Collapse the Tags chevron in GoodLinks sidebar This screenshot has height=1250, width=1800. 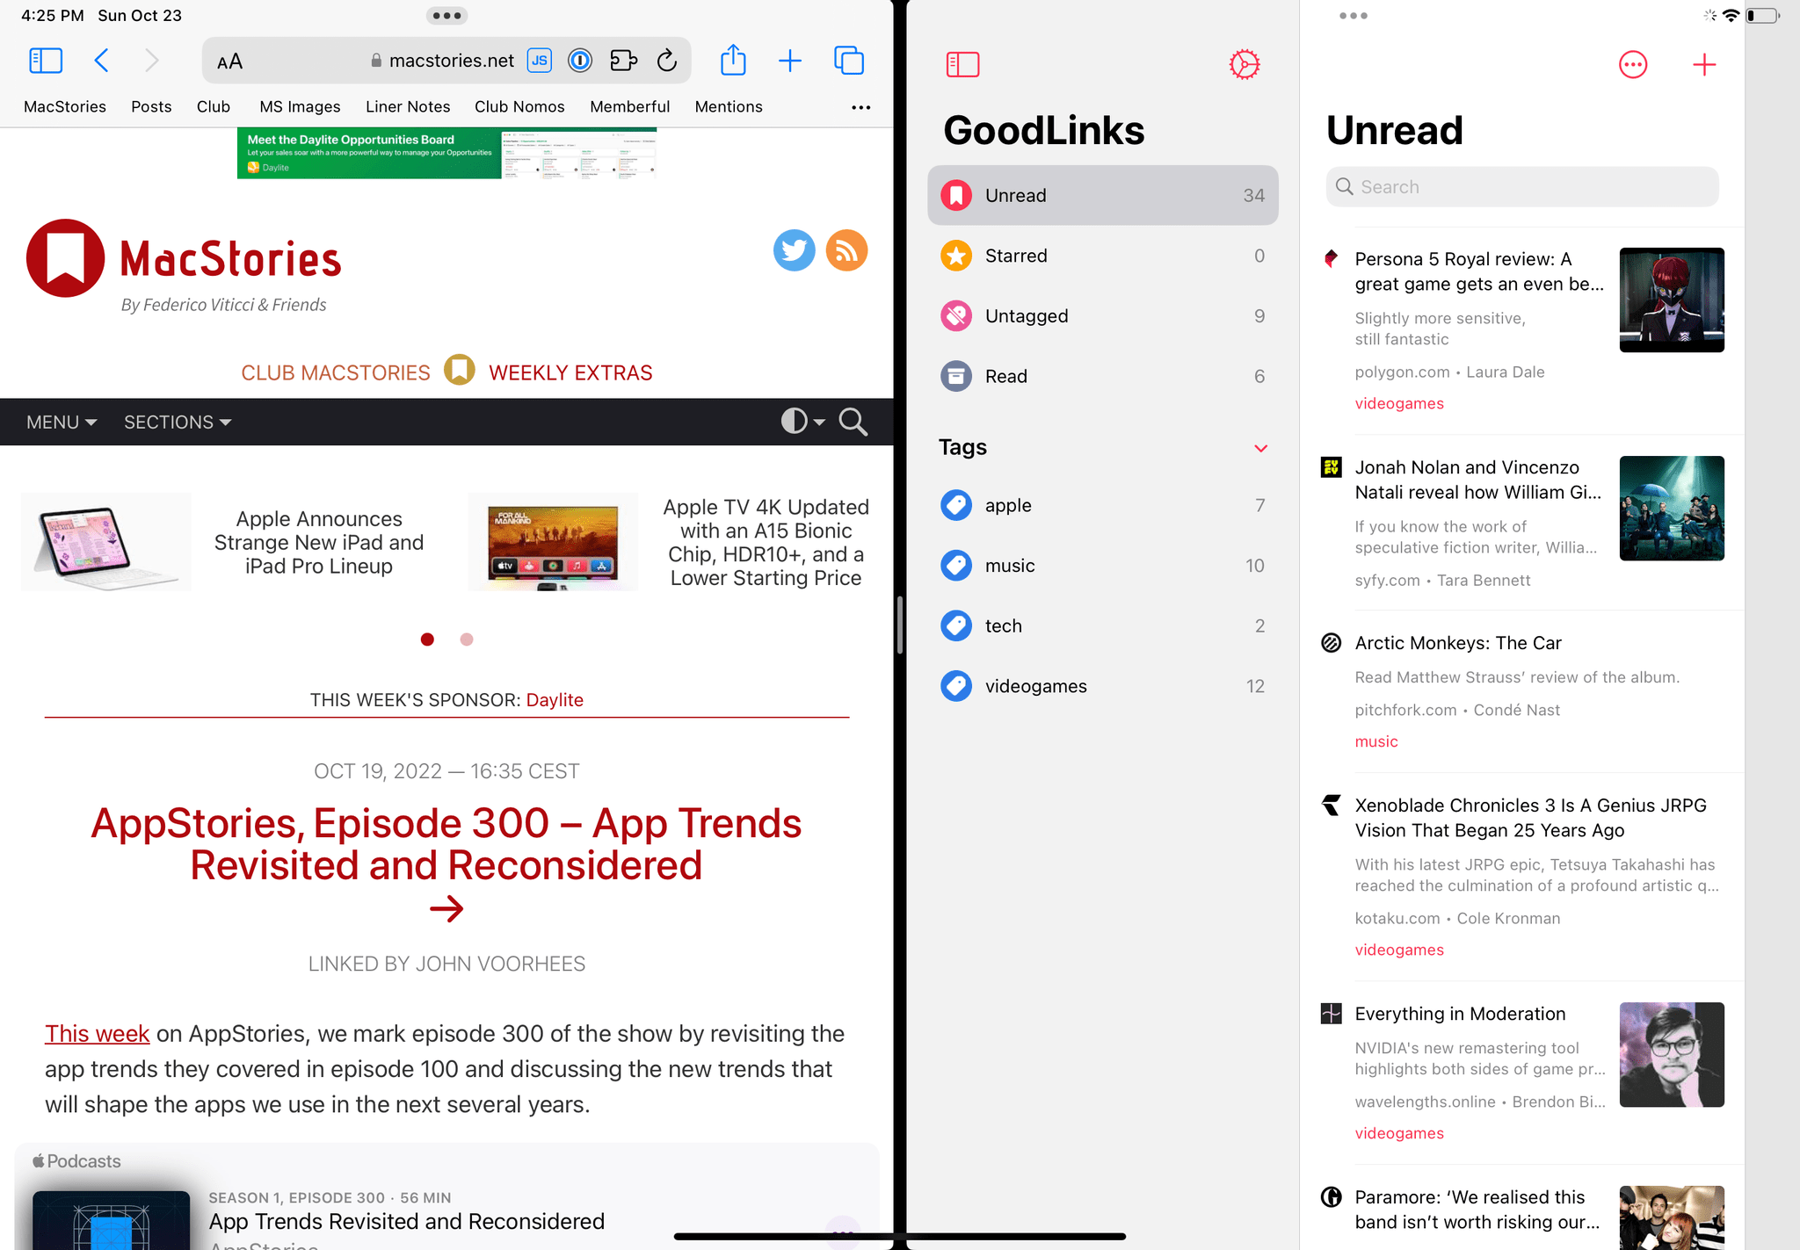[x=1257, y=447]
